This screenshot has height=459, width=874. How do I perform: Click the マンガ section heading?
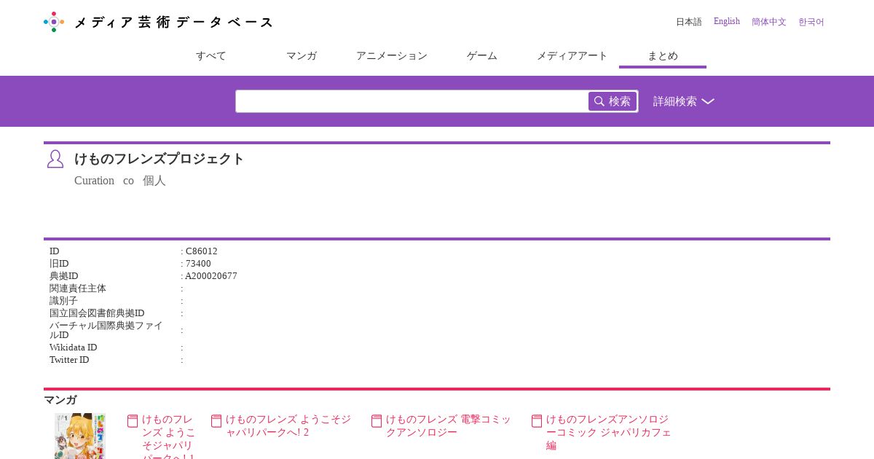coord(60,400)
